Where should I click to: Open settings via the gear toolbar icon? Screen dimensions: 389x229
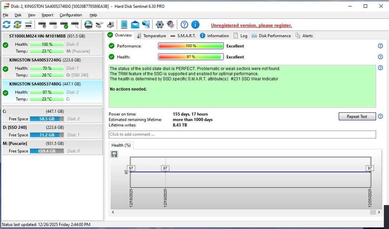coord(159,25)
